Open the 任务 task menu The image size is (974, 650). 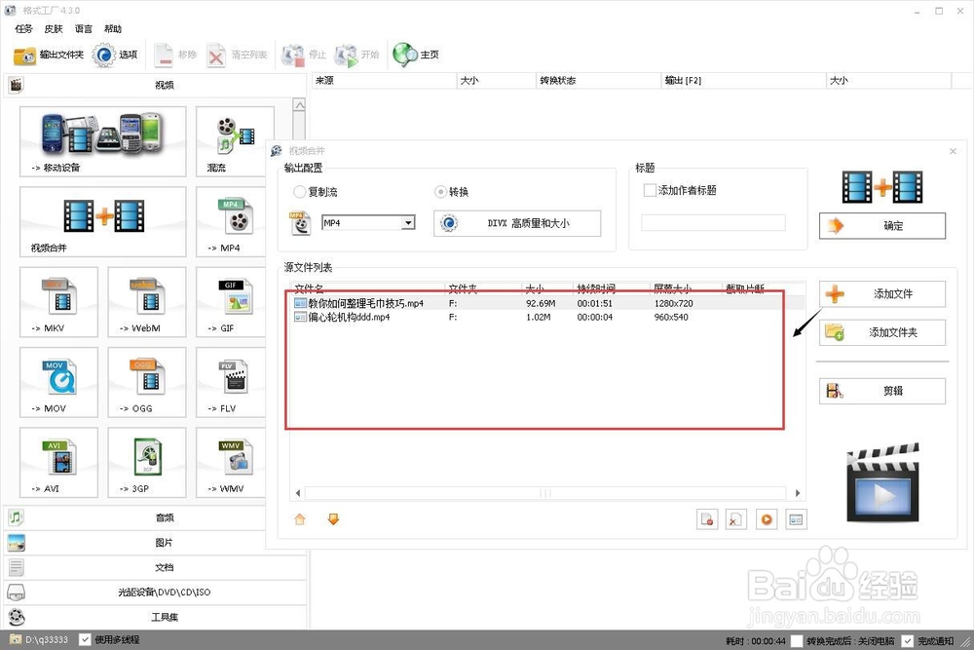point(23,28)
